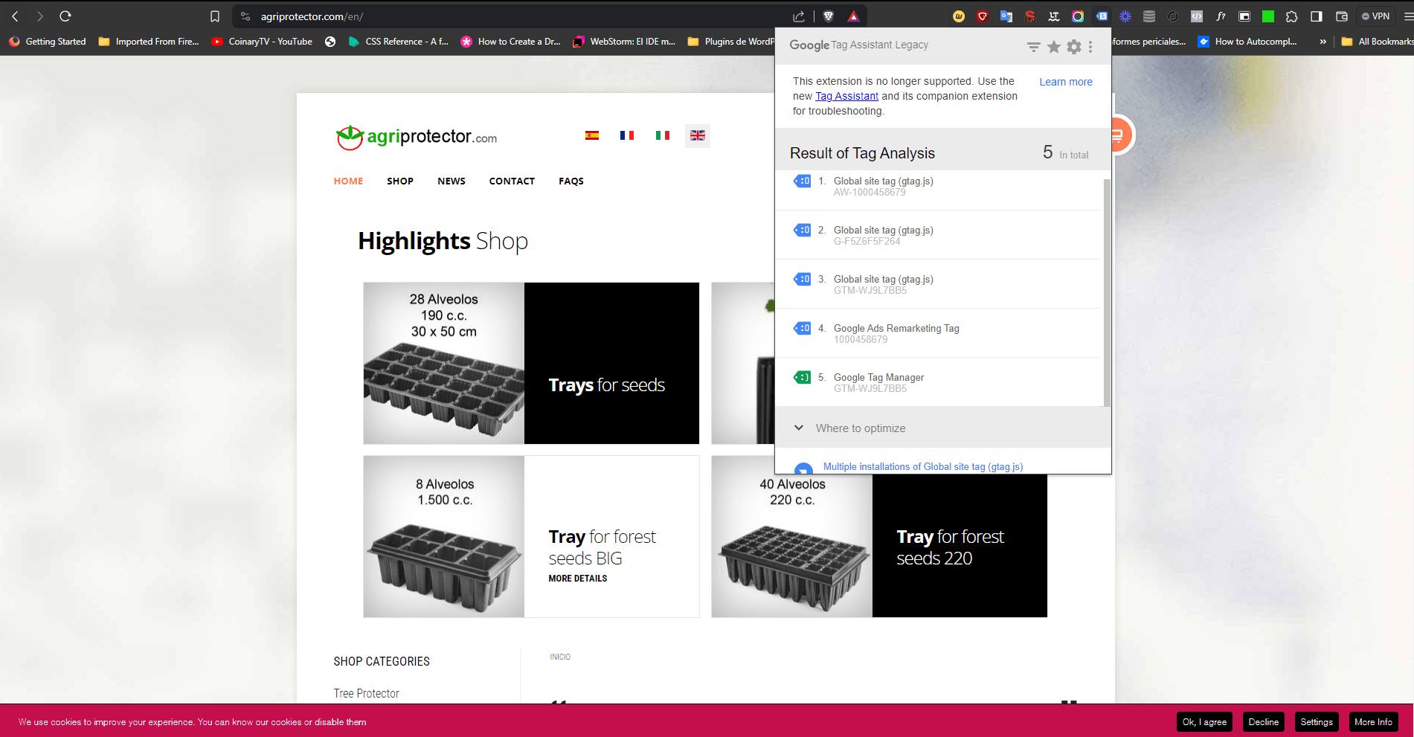Follow the Tag Assistant link in notice
1414x737 pixels.
click(x=846, y=96)
